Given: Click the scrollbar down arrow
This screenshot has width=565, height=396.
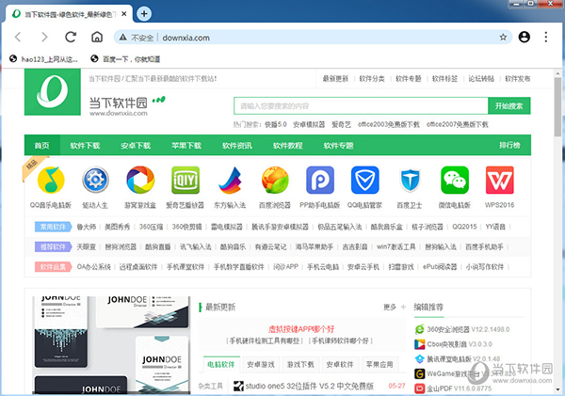Looking at the screenshot, I should point(557,389).
